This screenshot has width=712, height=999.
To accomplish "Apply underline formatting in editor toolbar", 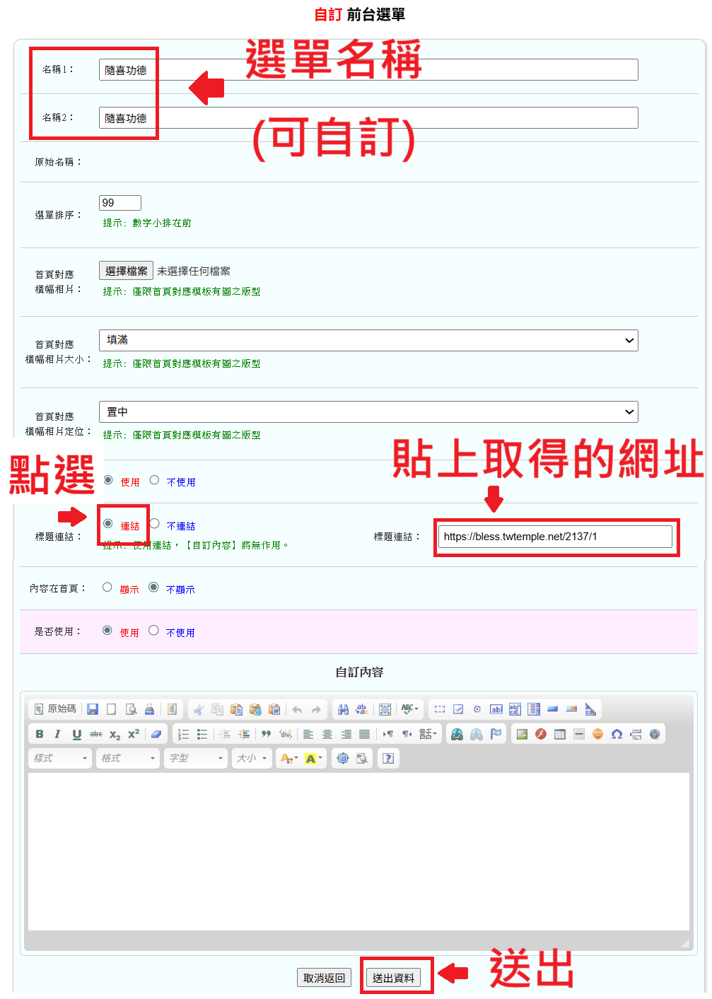I will point(77,735).
